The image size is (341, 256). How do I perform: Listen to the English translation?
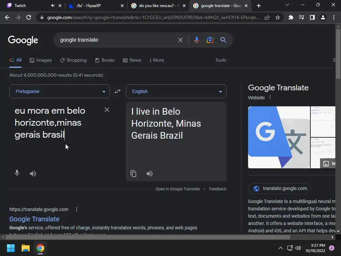pos(150,173)
